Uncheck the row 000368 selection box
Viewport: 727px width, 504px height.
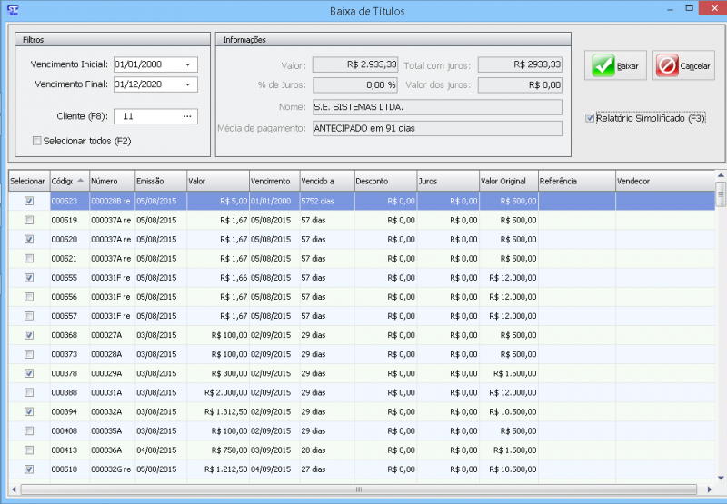(29, 335)
